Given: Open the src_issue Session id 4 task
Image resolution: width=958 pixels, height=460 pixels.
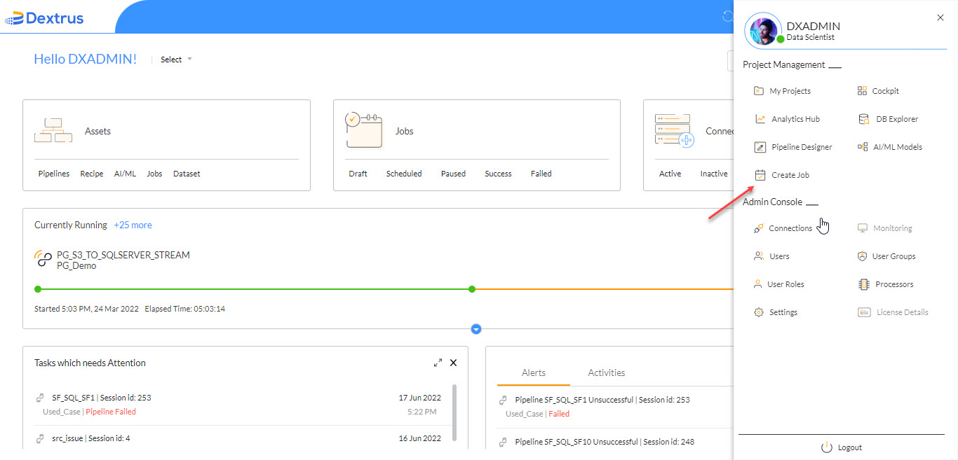Looking at the screenshot, I should [91, 438].
